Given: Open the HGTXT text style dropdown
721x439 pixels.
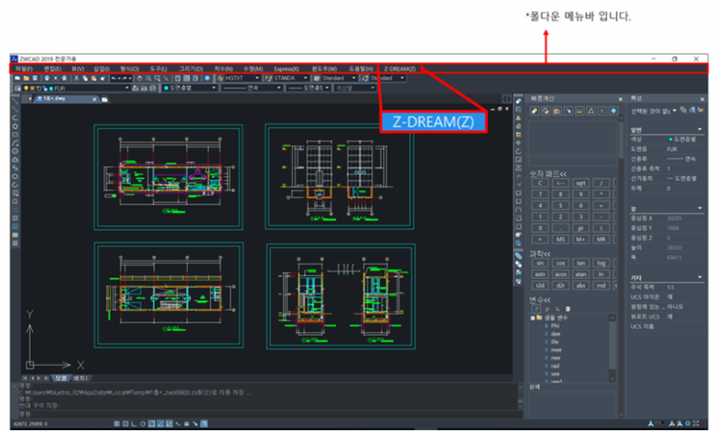Looking at the screenshot, I should click(257, 78).
